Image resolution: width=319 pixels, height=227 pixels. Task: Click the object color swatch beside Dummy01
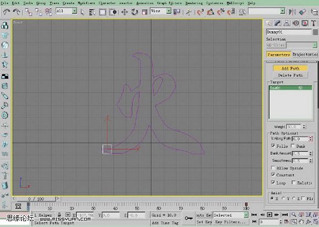[315, 32]
